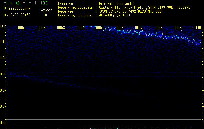Click the 0059 time marker

178,28
